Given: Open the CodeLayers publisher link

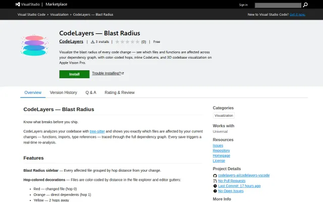Looking at the screenshot, I should 71,41.
